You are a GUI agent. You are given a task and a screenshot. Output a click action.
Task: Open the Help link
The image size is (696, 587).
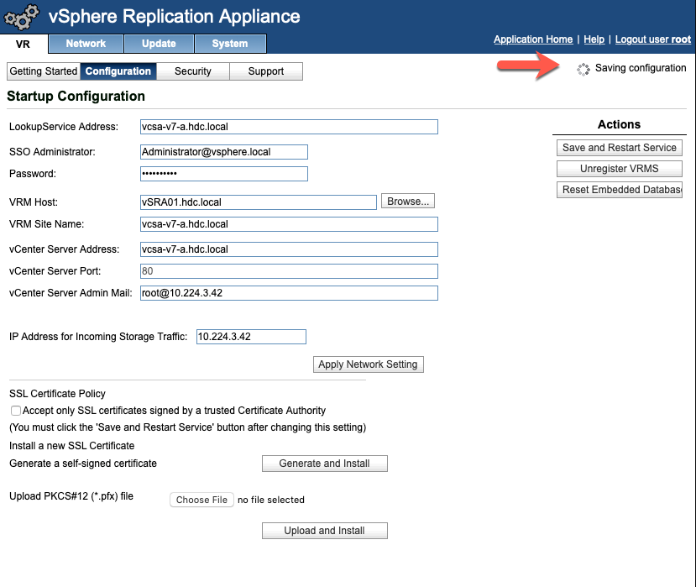click(x=594, y=39)
